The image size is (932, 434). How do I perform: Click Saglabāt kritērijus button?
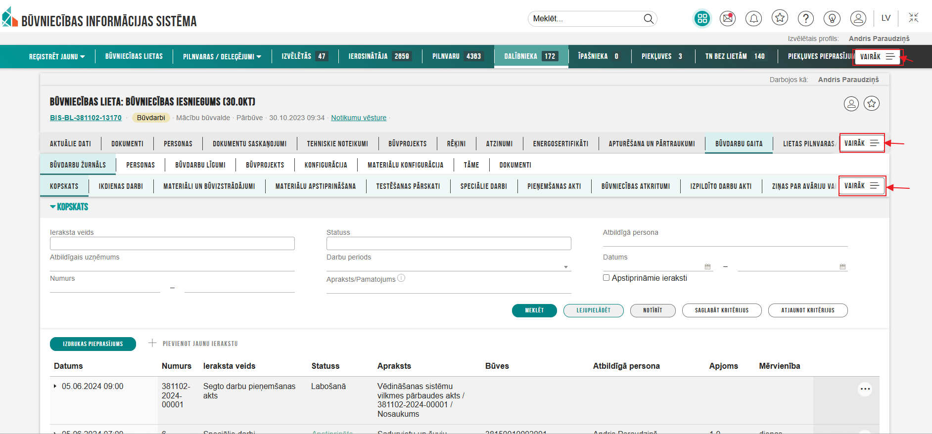point(722,310)
